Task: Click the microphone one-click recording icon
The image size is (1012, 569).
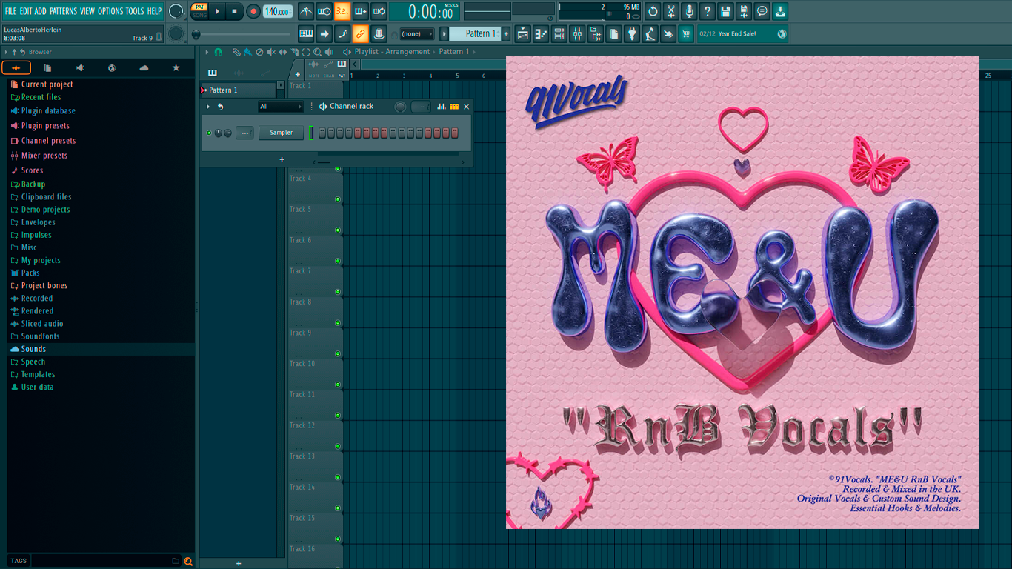Action: point(689,11)
